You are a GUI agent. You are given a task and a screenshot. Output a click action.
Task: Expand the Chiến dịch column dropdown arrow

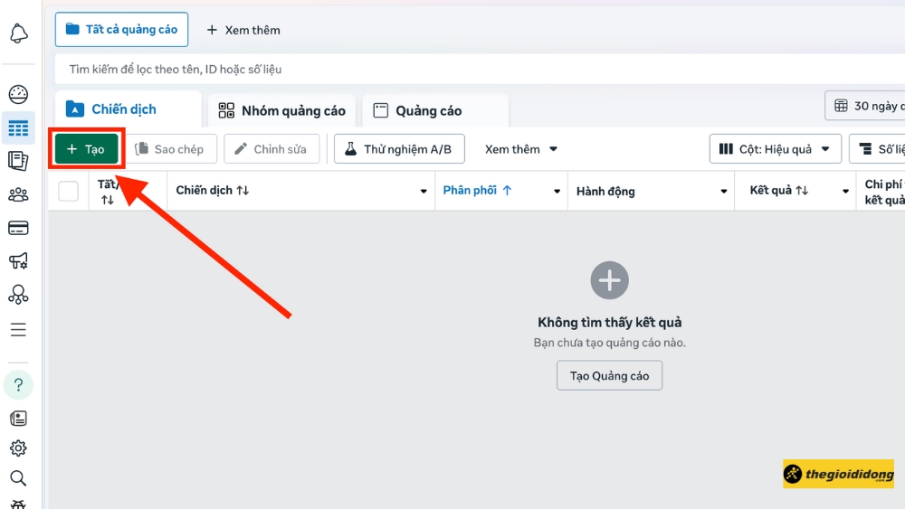pos(424,192)
